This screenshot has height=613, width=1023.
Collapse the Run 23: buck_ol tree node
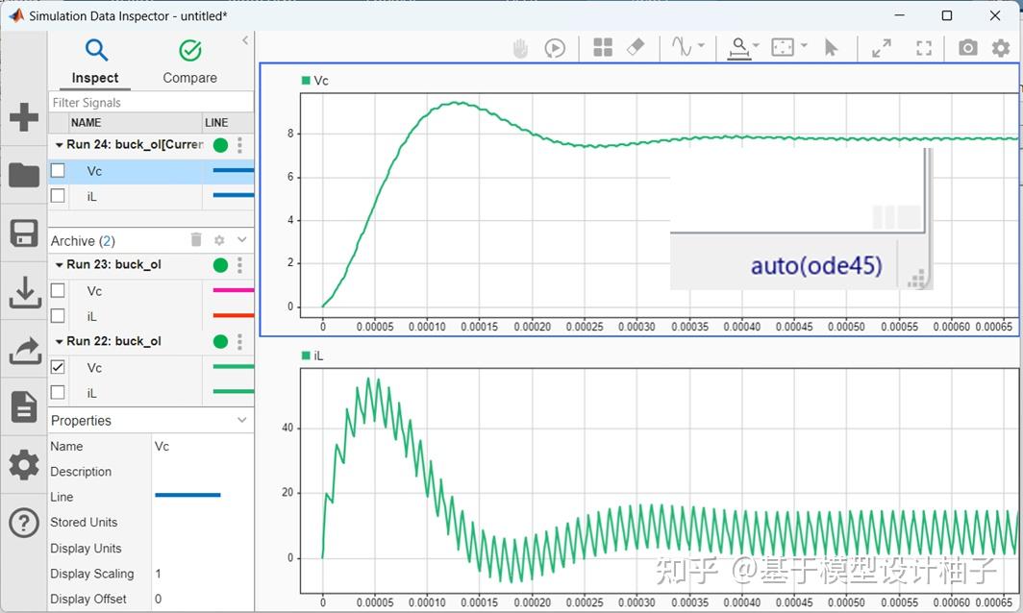click(59, 265)
